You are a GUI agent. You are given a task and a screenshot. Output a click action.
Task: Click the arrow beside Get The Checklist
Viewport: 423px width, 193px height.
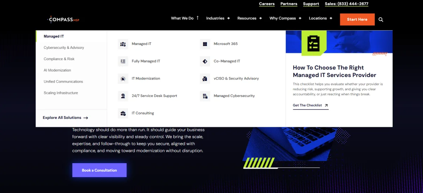tap(326, 105)
